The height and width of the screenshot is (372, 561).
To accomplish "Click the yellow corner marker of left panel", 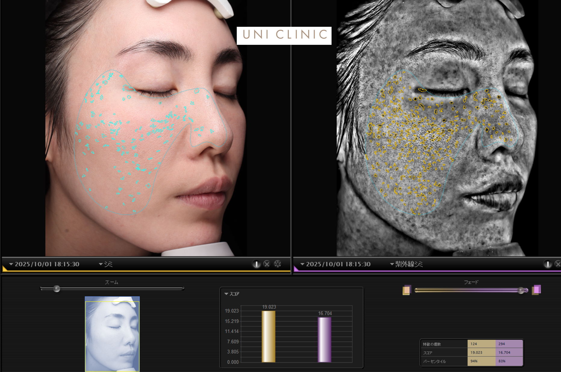I will pyautogui.click(x=5, y=268).
